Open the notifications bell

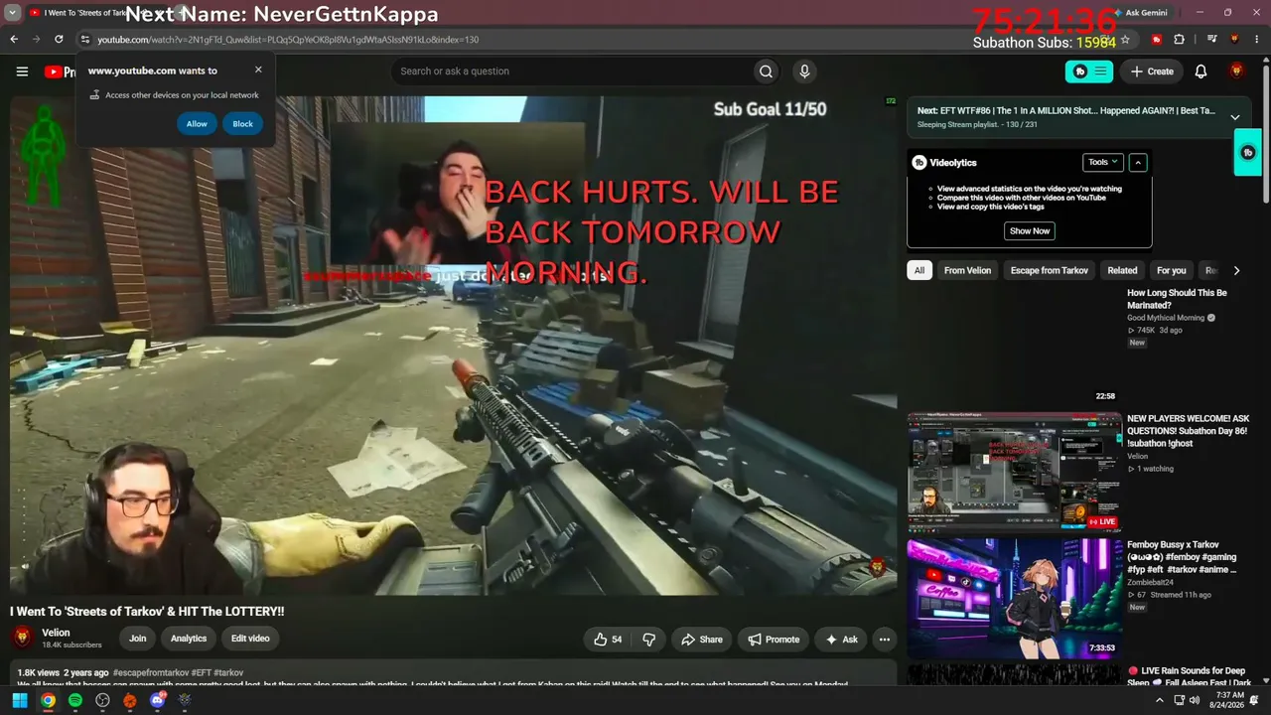1200,71
